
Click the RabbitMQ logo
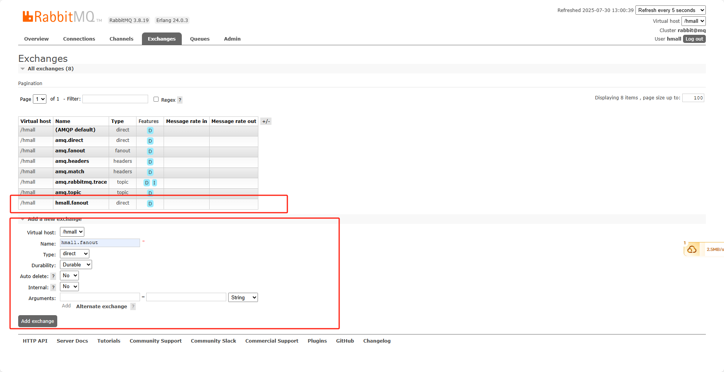point(62,17)
